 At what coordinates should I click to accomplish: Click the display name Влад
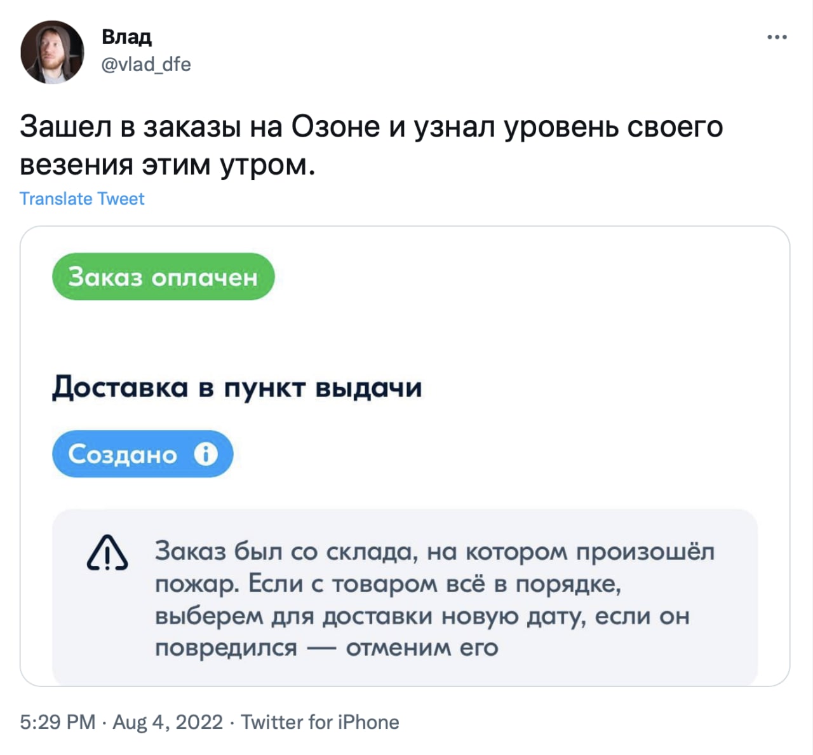(x=126, y=37)
